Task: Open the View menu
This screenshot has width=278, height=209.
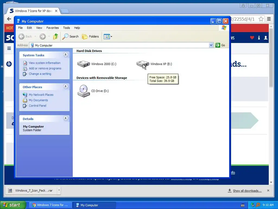Action: coord(39,28)
